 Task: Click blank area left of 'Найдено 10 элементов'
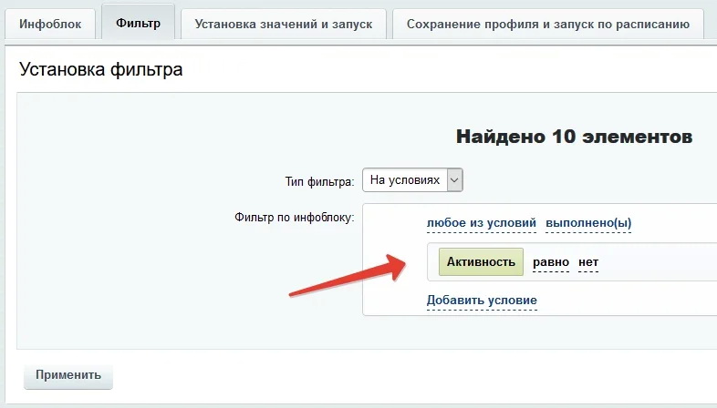pos(228,138)
